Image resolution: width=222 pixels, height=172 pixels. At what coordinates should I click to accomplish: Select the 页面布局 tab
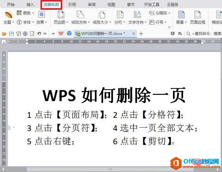(x=51, y=4)
